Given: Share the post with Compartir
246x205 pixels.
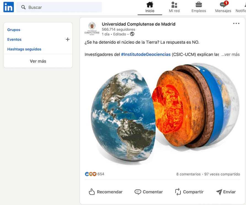Looking at the screenshot, I should pos(189,192).
